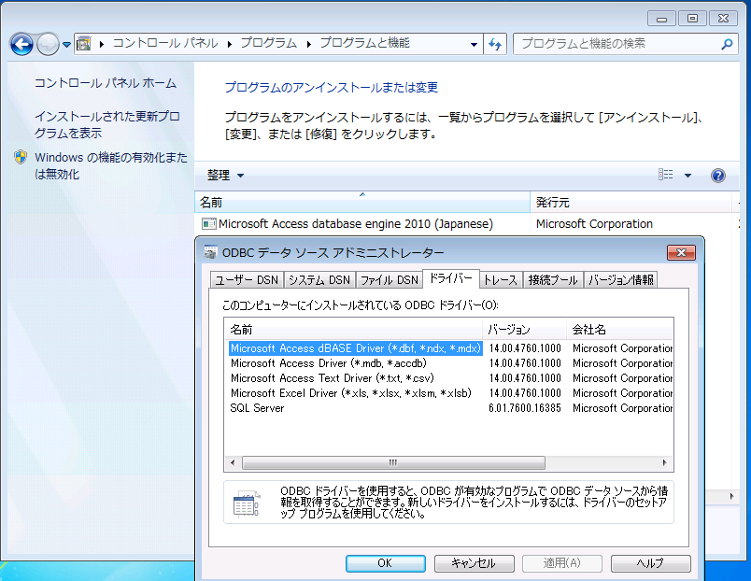Open recent pages dropdown beside navigation arrows
The image size is (751, 581).
(x=66, y=45)
